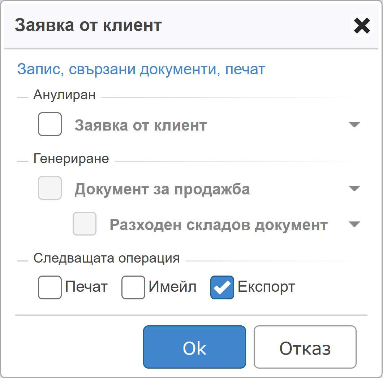Enable the Печат checkbox
Image resolution: width=383 pixels, height=378 pixels.
tap(50, 287)
